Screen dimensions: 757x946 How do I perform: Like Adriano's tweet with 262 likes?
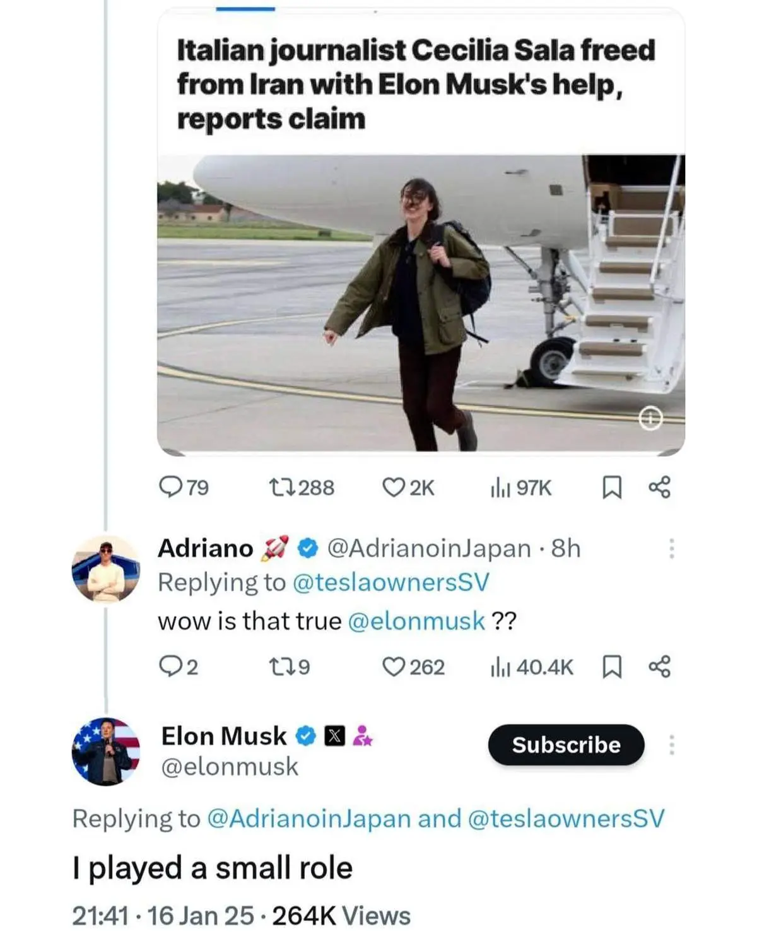pos(393,666)
